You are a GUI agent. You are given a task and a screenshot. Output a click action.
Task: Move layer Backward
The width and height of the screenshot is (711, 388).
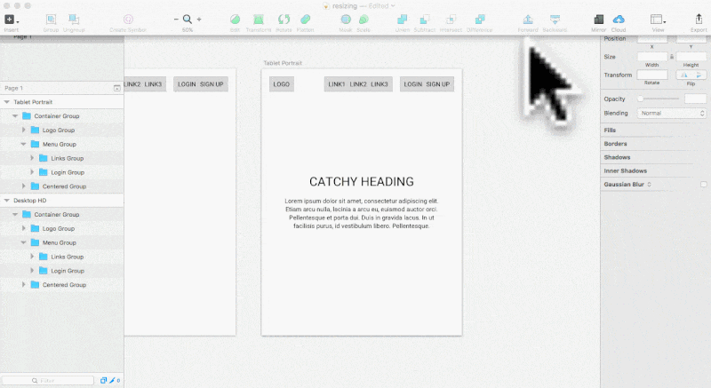tap(555, 20)
